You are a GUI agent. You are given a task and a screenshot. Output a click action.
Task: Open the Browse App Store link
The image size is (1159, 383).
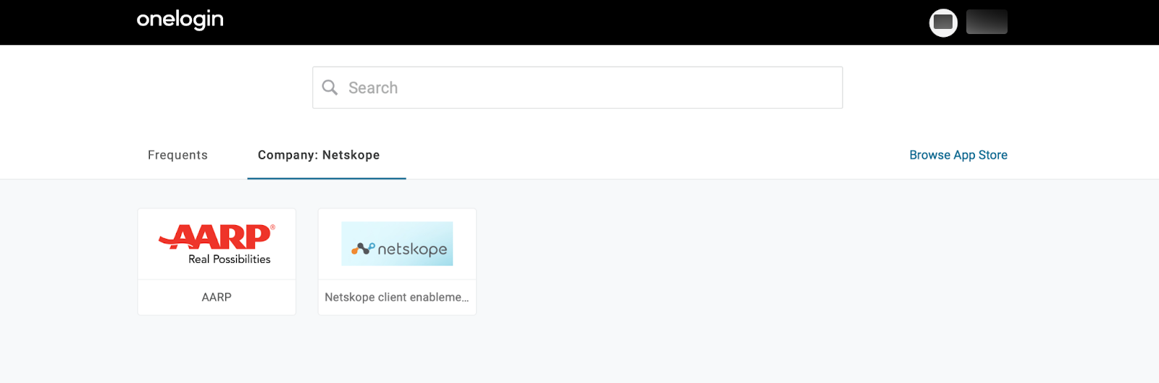pyautogui.click(x=958, y=155)
